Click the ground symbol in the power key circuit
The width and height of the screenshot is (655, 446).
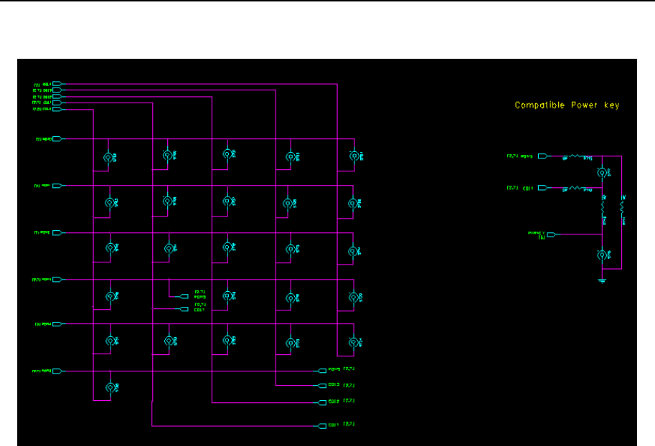pos(602,280)
